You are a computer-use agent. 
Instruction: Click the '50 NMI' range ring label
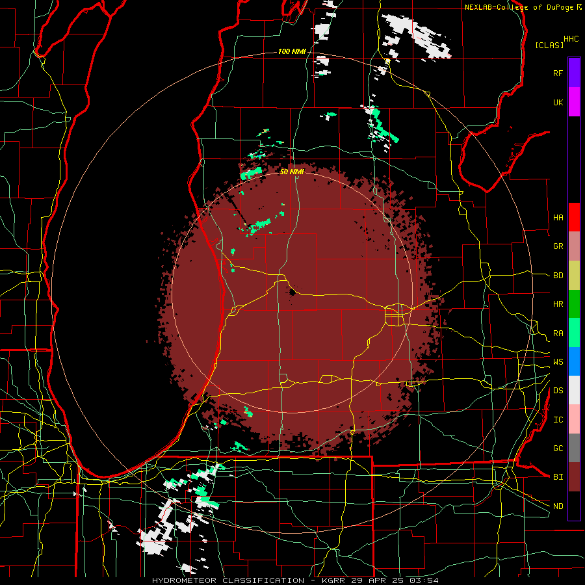292,172
